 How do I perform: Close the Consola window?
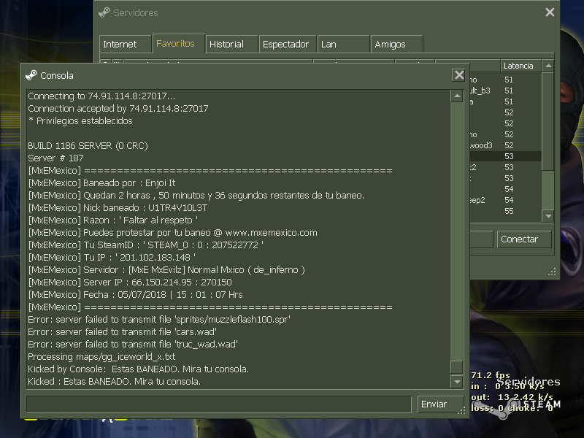[x=459, y=75]
